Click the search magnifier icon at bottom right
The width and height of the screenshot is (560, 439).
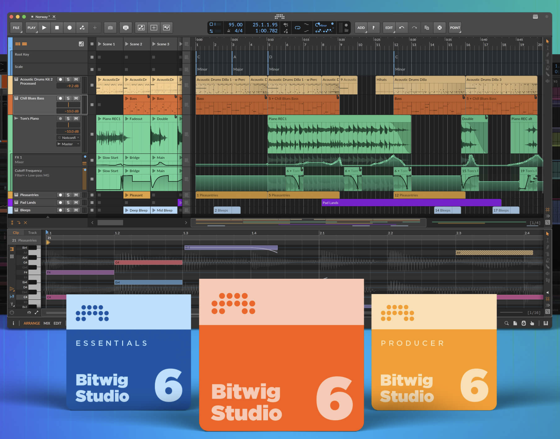(x=507, y=323)
